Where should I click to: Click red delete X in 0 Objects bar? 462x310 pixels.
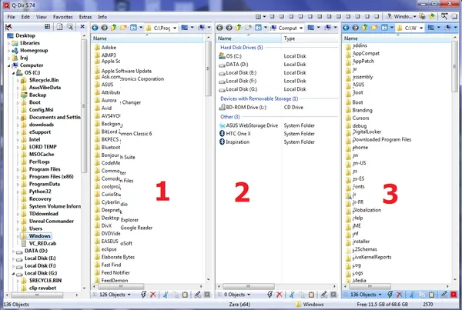coord(280,295)
